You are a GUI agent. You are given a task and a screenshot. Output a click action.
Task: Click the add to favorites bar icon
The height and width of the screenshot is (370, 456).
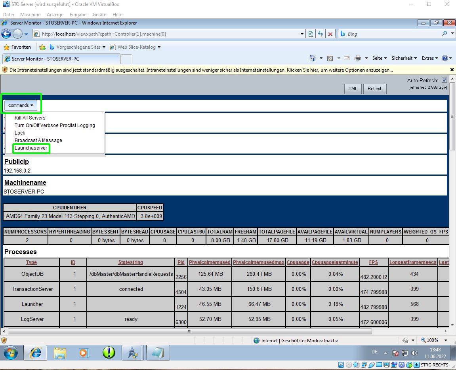pos(42,47)
